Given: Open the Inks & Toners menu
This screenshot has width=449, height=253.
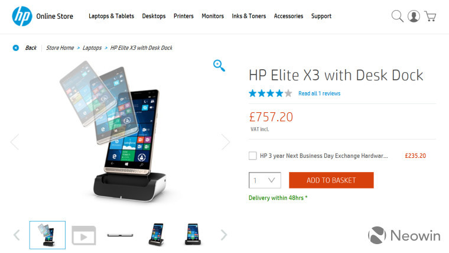Looking at the screenshot, I should (x=249, y=16).
